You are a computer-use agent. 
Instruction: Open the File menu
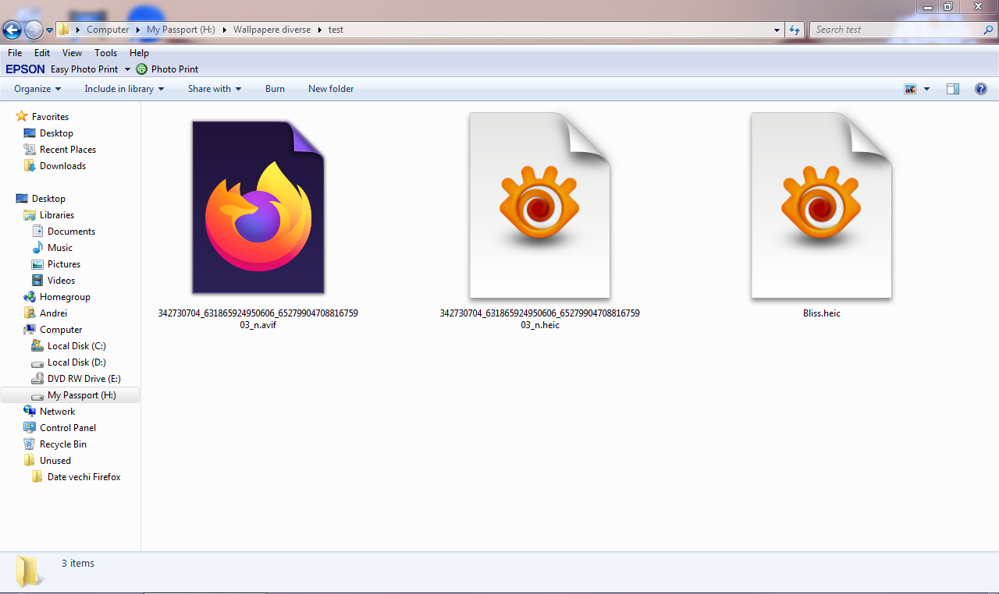[x=15, y=53]
